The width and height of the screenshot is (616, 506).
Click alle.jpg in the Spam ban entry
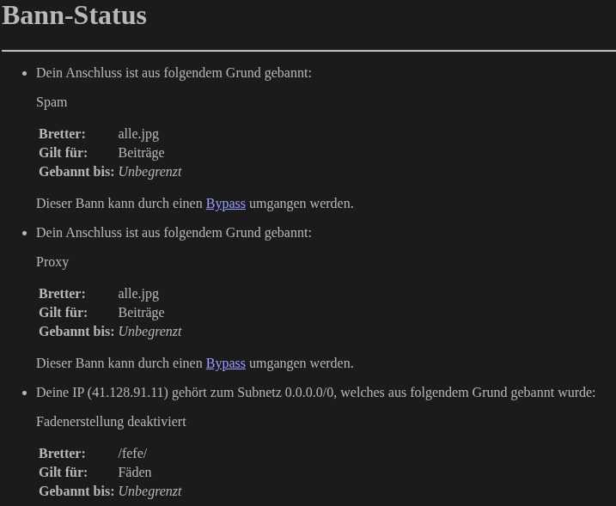138,134
